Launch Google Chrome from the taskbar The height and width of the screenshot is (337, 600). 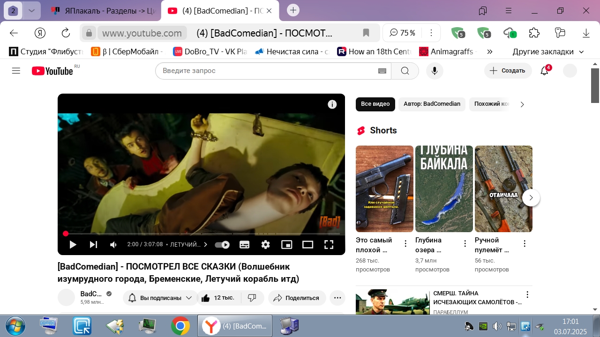click(180, 326)
